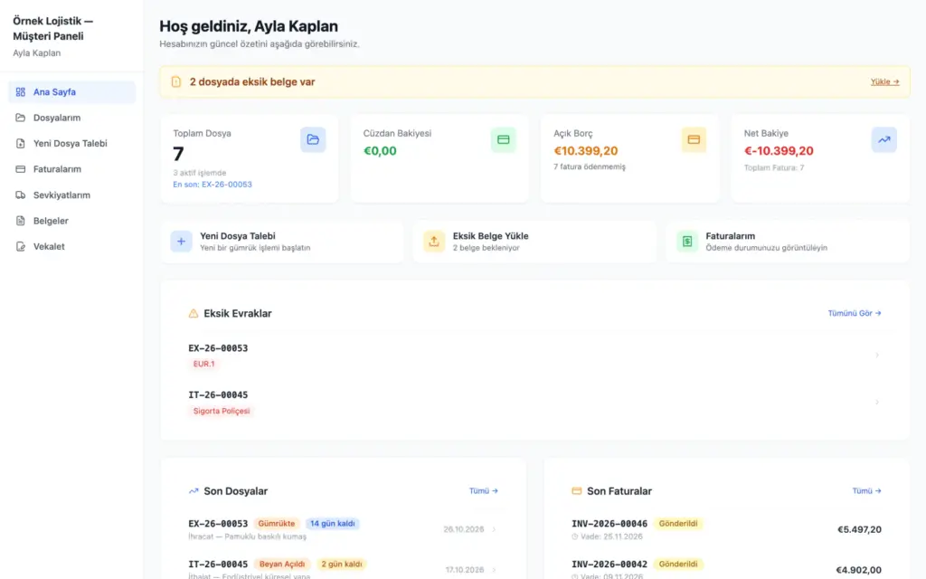Expand the IT-26-00045 missing document row chevron
The image size is (926, 579).
coord(877,403)
